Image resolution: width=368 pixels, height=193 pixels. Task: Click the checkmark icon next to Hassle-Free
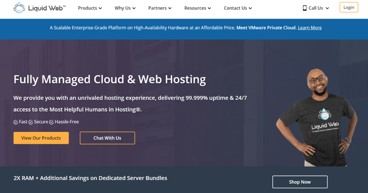(x=51, y=122)
